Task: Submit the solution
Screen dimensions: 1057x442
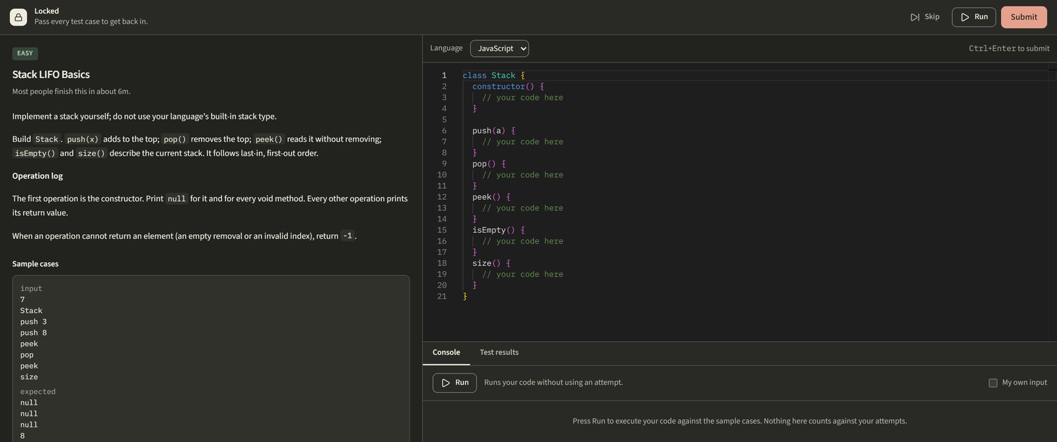Action: pyautogui.click(x=1023, y=17)
